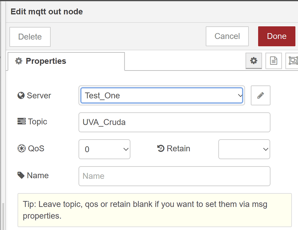Click the Cancel button
This screenshot has width=298, height=230.
[227, 36]
